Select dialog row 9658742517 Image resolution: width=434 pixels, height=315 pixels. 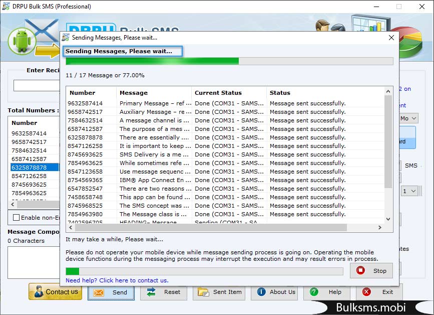coord(225,112)
